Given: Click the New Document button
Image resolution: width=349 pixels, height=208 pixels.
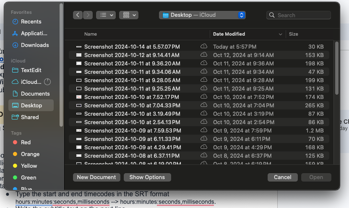Looking at the screenshot, I should pyautogui.click(x=96, y=177).
